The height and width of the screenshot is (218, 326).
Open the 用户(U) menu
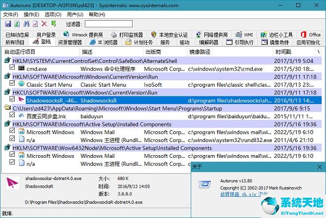[x=75, y=15]
